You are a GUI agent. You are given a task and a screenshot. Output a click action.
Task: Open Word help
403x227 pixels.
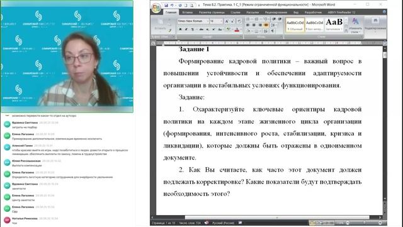click(x=384, y=12)
